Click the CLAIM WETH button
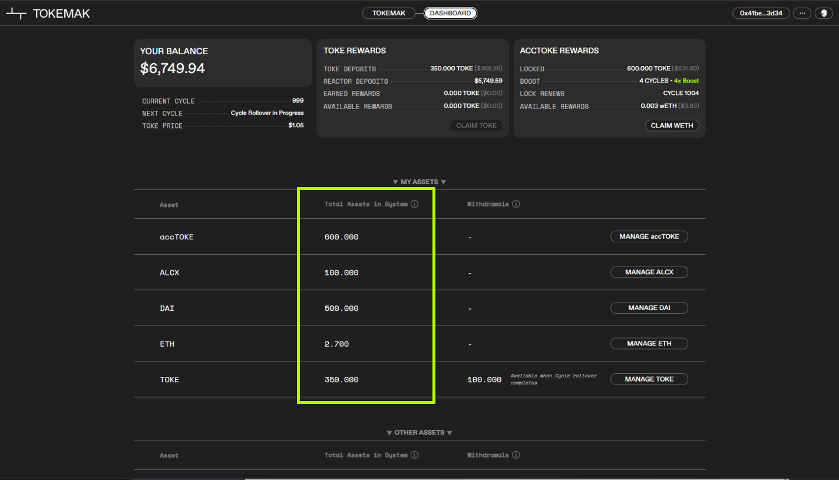The height and width of the screenshot is (480, 839). point(672,126)
